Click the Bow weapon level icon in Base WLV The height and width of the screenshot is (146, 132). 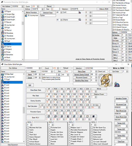point(68,116)
